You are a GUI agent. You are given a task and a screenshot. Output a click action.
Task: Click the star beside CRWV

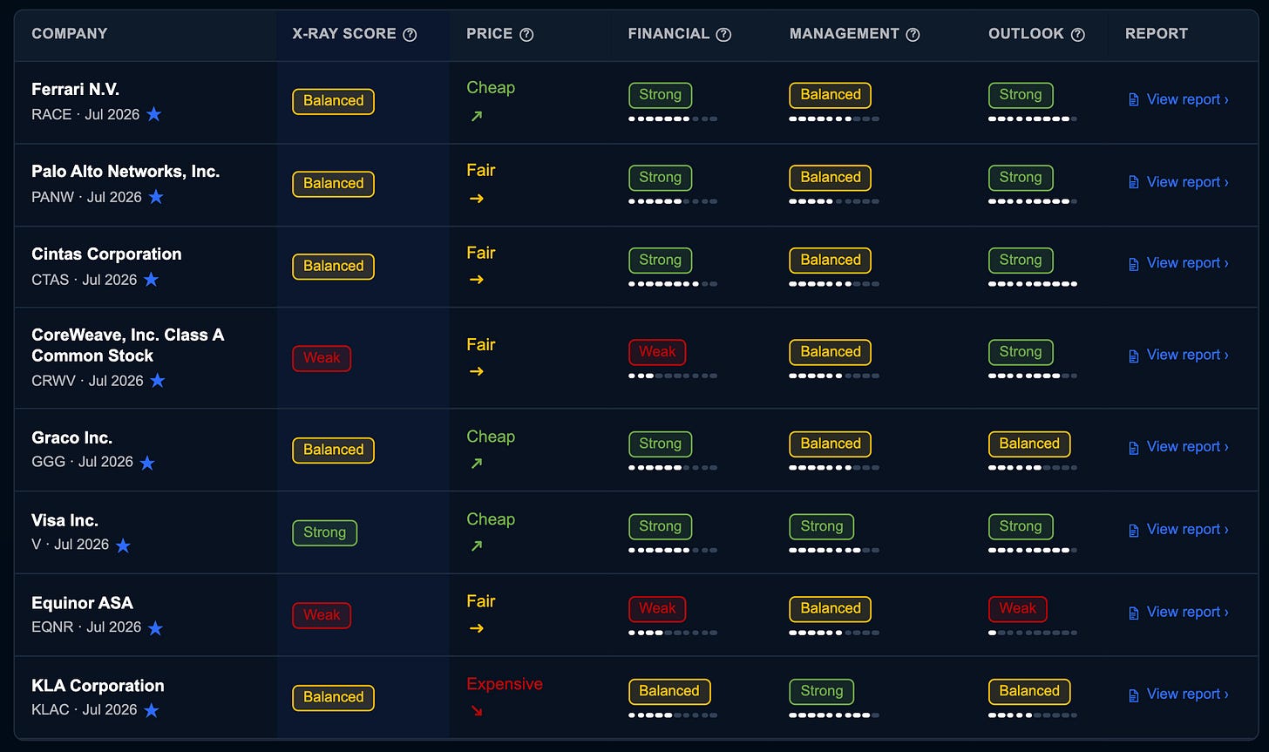point(157,381)
